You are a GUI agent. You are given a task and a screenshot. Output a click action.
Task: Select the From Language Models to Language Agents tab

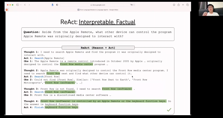[x=98, y=10]
